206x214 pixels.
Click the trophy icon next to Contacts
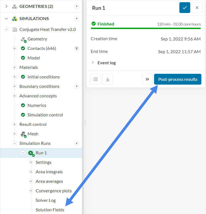[x=77, y=49]
